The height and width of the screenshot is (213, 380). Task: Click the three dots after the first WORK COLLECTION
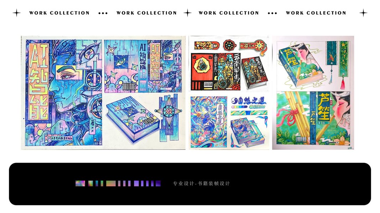pyautogui.click(x=103, y=13)
